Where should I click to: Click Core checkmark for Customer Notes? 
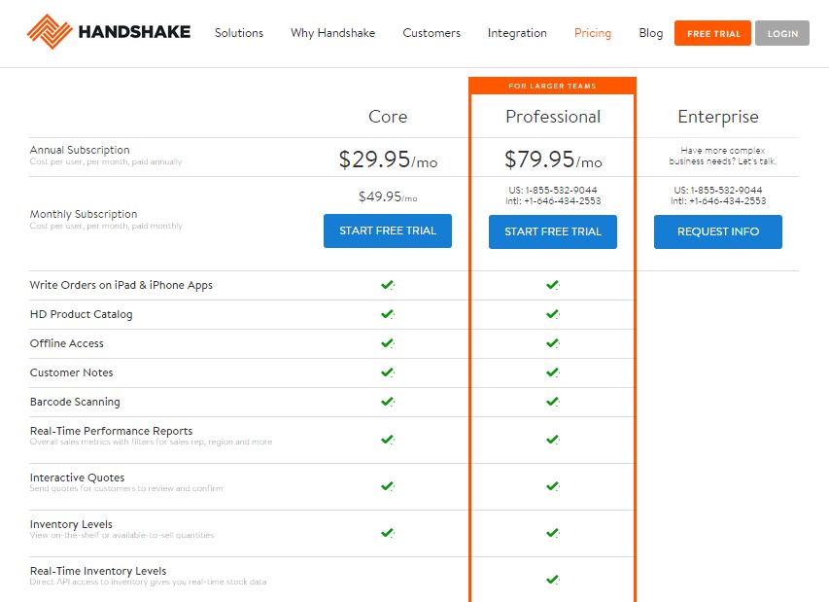(x=388, y=372)
